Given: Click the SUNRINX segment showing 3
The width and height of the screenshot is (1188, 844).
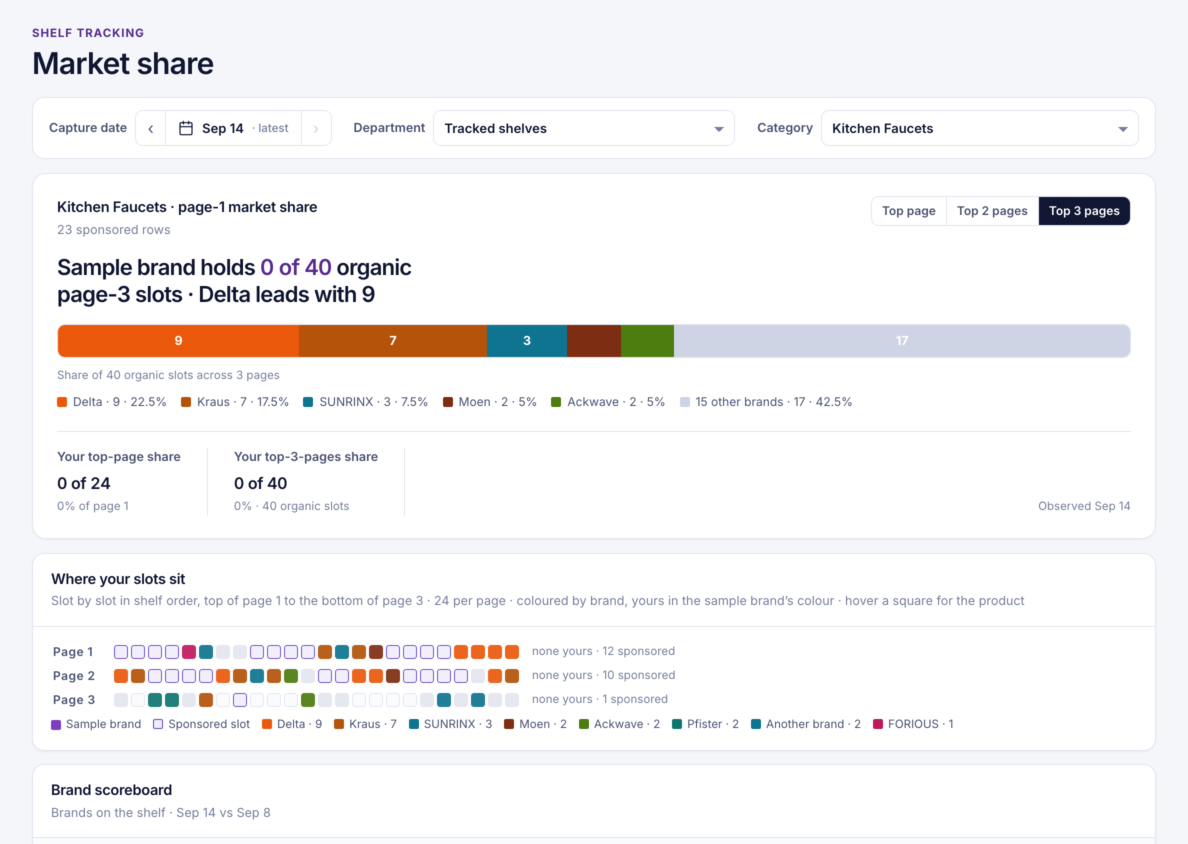Looking at the screenshot, I should pos(526,341).
